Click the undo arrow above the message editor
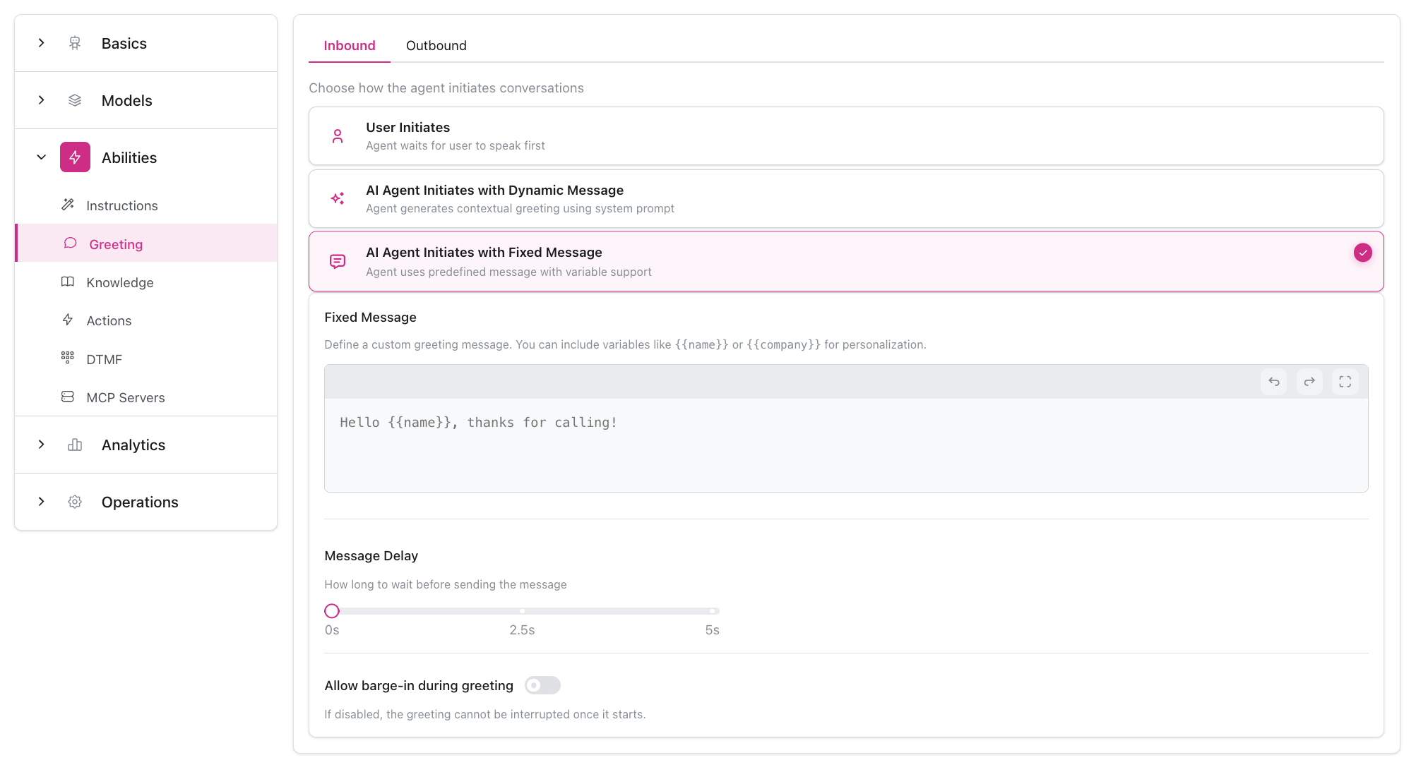 [x=1274, y=381]
